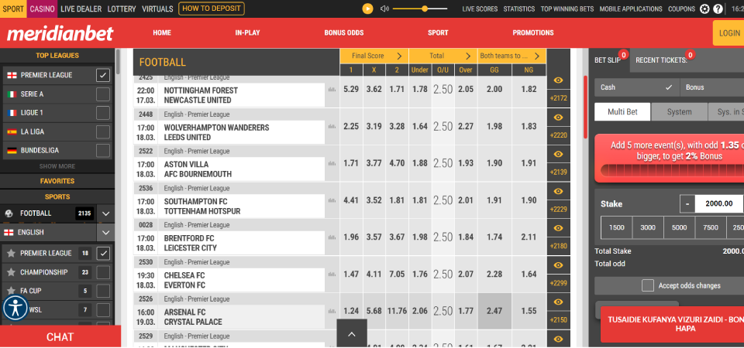Check the FA Cup checkbox
Image resolution: width=744 pixels, height=348 pixels.
click(x=103, y=291)
